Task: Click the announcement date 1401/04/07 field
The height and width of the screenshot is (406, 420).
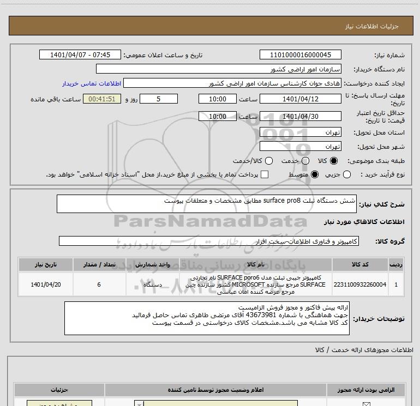Action: tap(80, 54)
